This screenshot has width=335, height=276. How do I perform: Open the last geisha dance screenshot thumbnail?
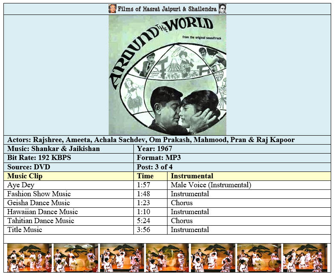coord(305,258)
